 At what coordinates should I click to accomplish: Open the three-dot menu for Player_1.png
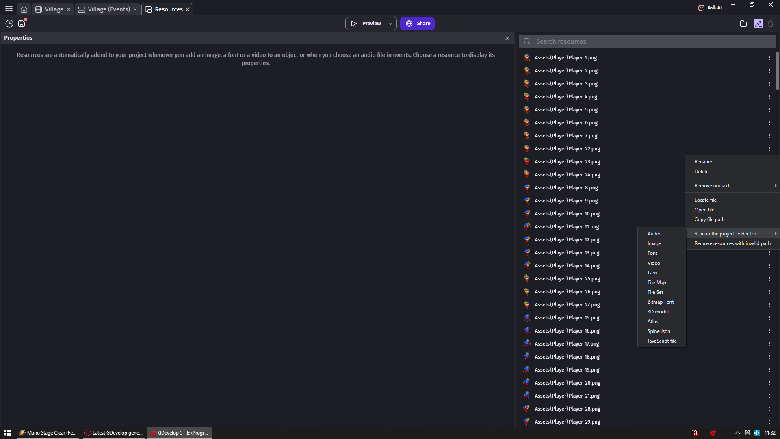[770, 58]
